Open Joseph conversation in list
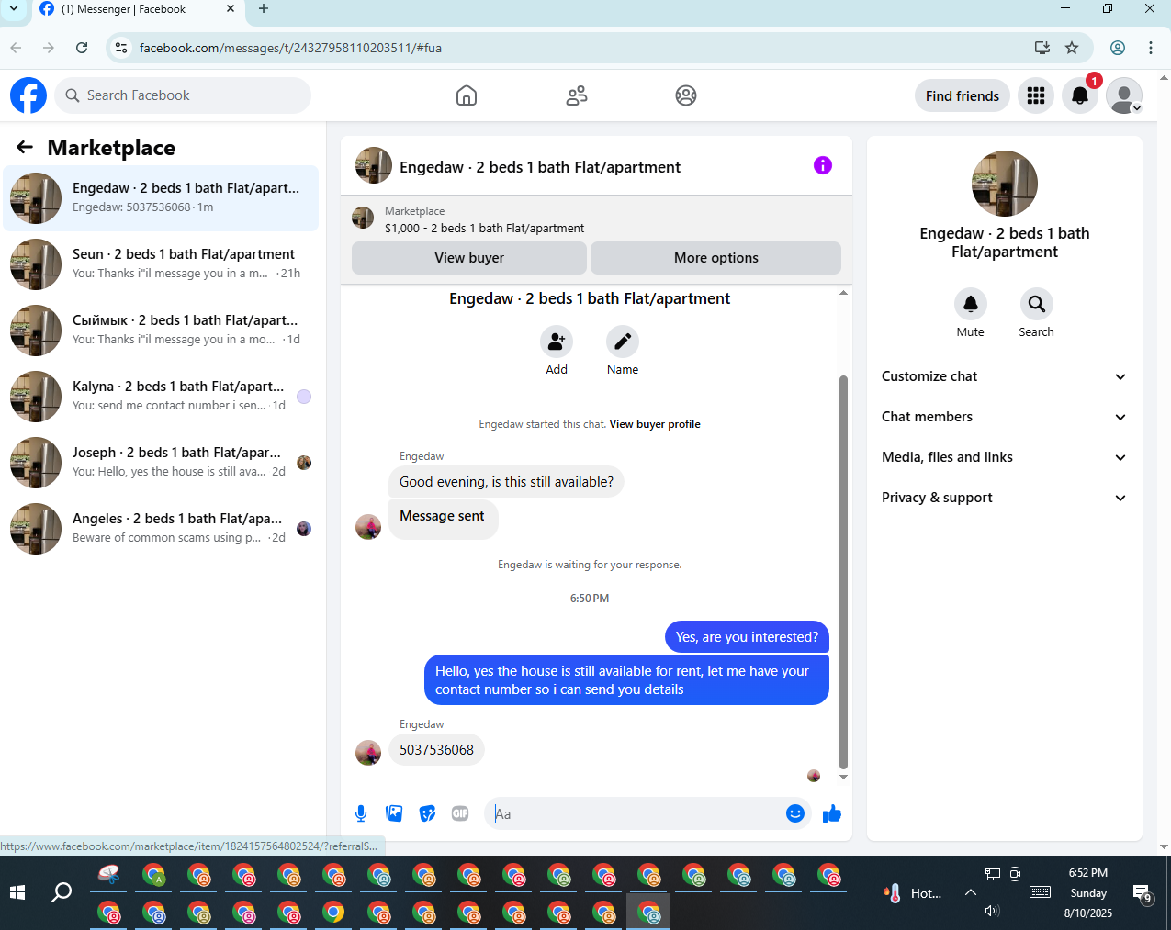Screen dimensions: 1171x930 [x=161, y=463]
